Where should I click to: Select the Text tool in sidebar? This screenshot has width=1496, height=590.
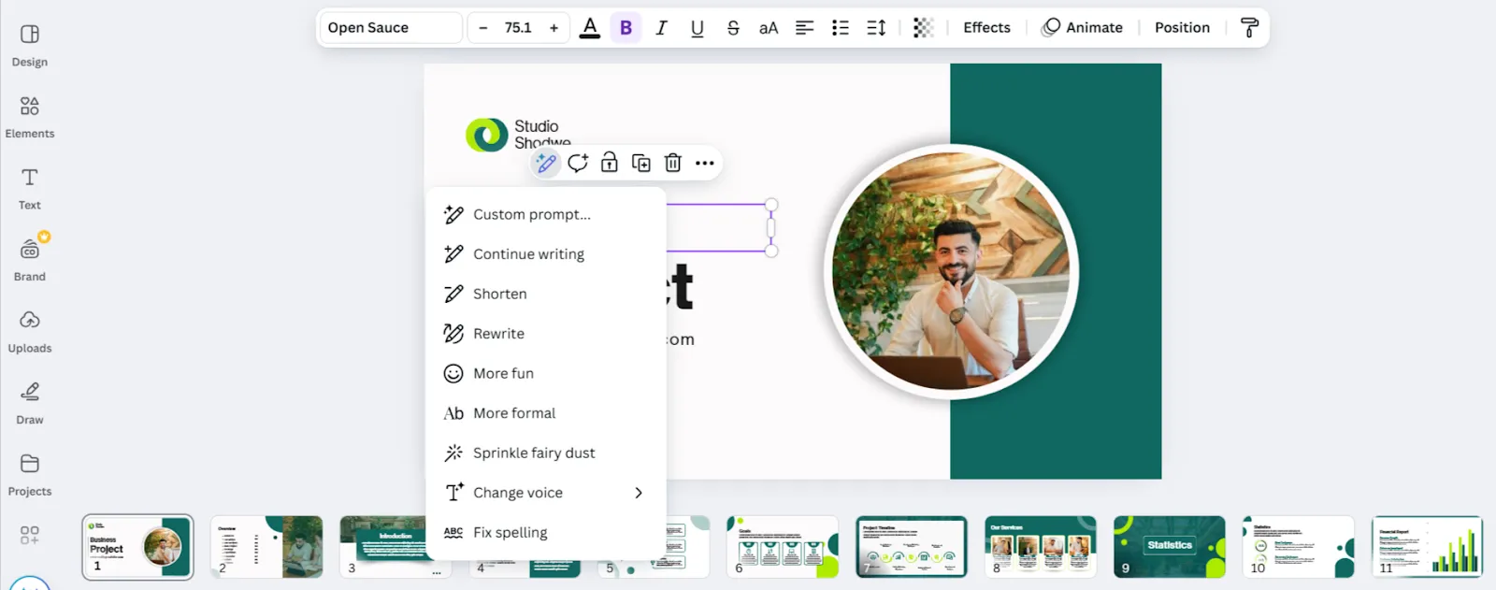click(x=30, y=188)
